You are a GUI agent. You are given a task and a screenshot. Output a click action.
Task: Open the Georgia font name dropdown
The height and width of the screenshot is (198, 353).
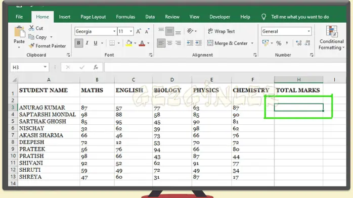pyautogui.click(x=114, y=31)
